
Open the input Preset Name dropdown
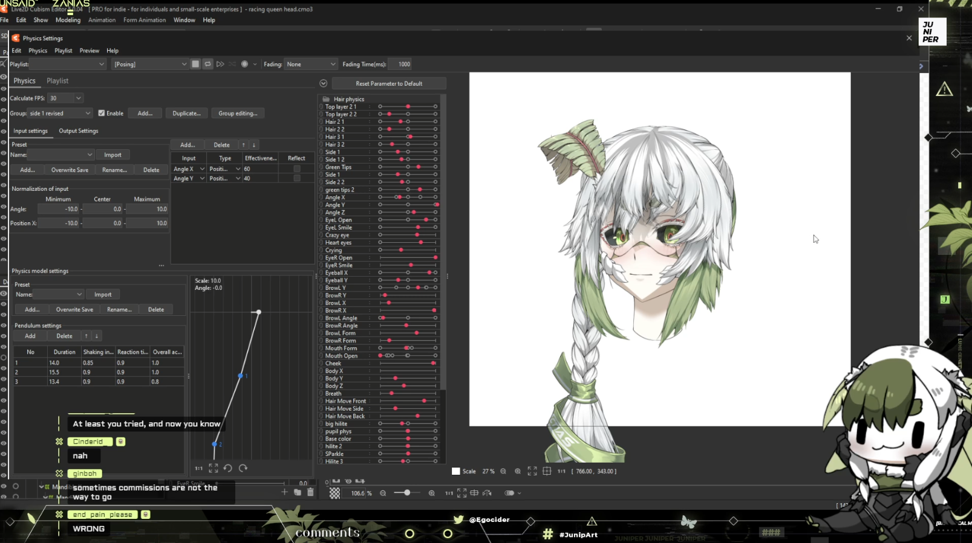[x=60, y=155]
